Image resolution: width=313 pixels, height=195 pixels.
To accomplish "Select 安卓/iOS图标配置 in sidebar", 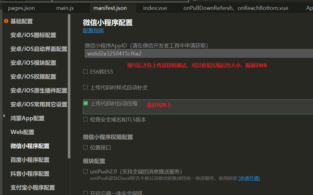I will [x=33, y=35].
